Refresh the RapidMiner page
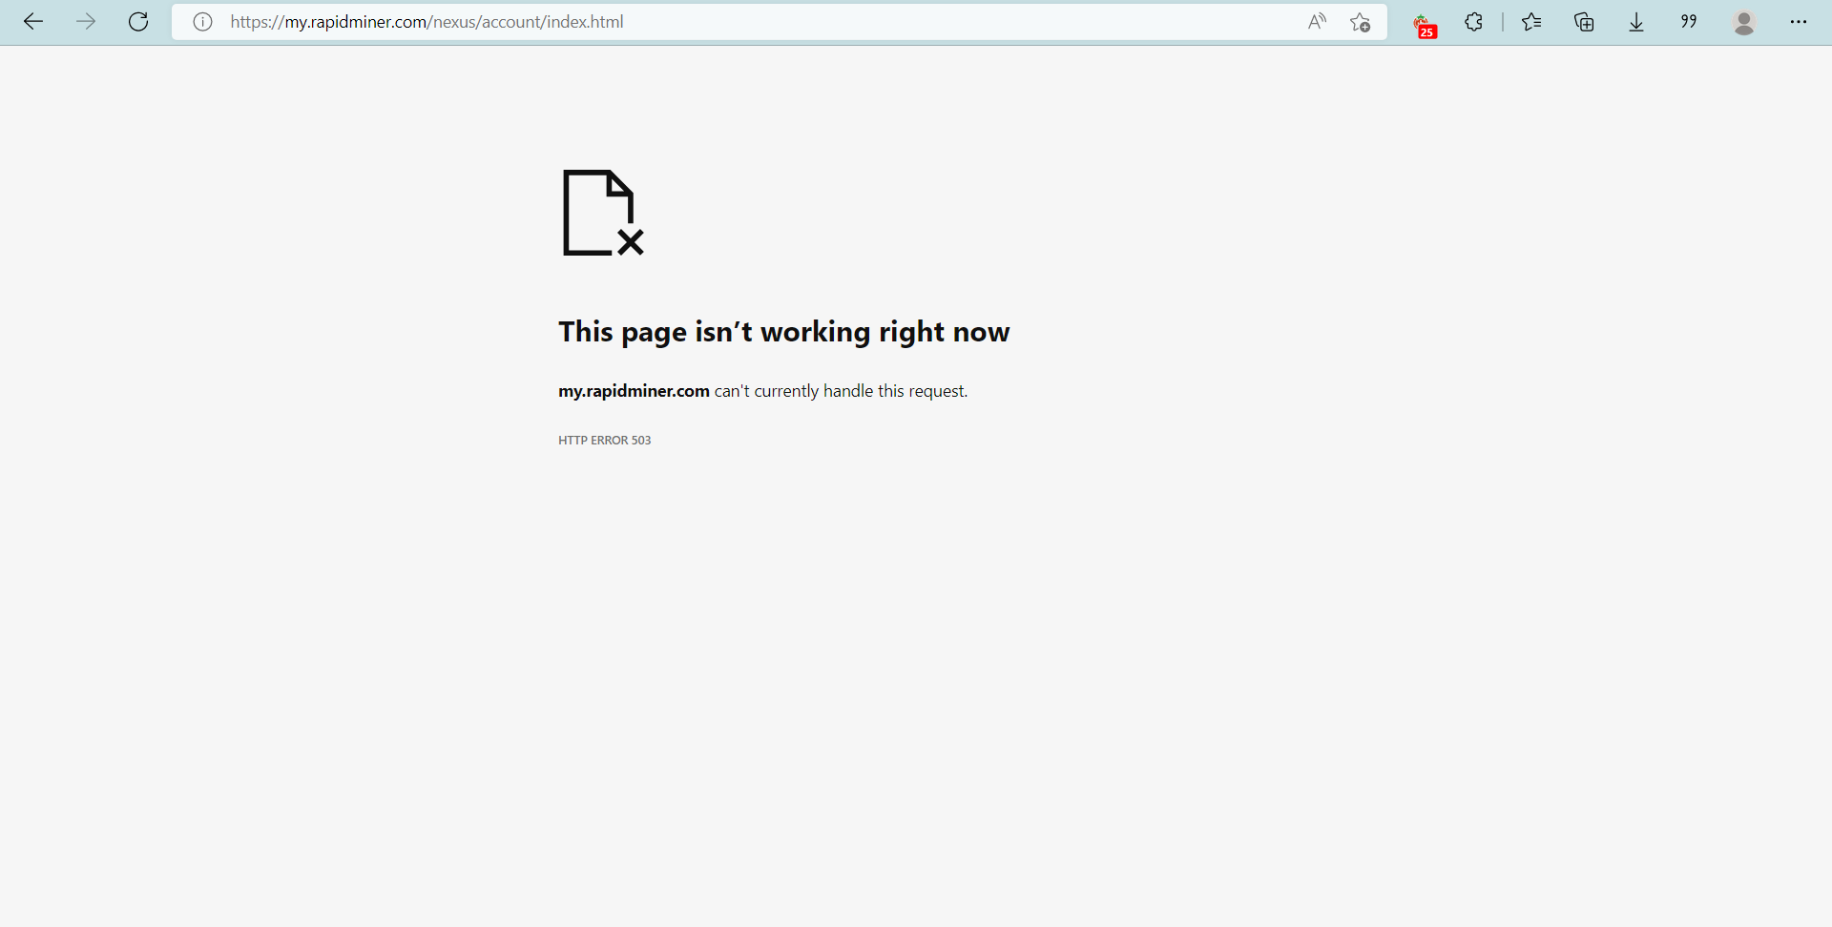Screen dimensions: 1832x927 click(x=138, y=22)
